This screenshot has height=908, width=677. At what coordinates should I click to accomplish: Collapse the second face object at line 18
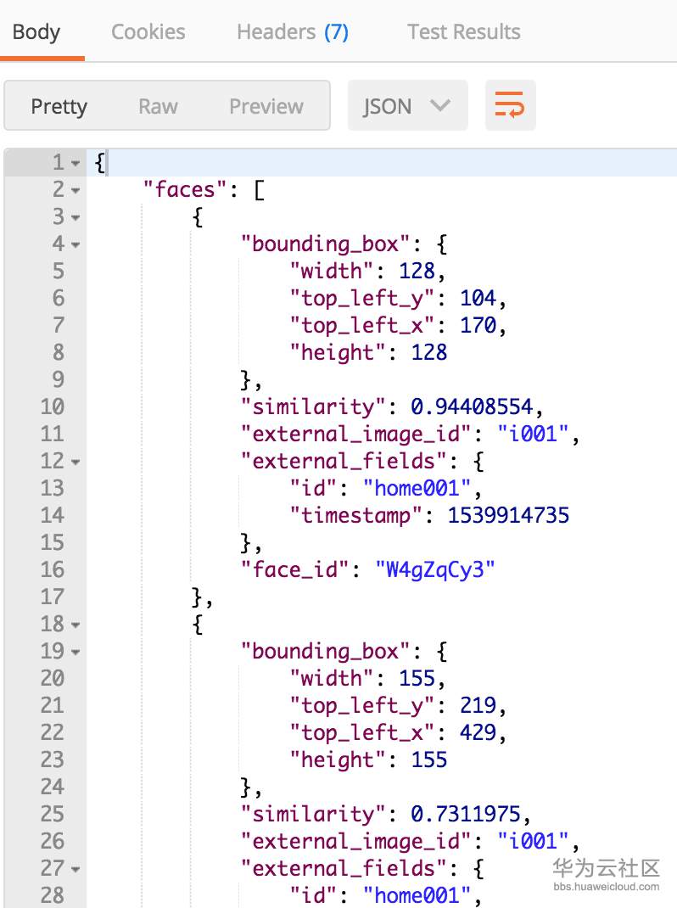(76, 625)
